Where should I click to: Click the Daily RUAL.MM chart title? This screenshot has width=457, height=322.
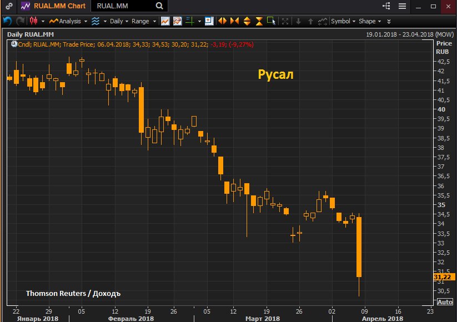pyautogui.click(x=31, y=34)
